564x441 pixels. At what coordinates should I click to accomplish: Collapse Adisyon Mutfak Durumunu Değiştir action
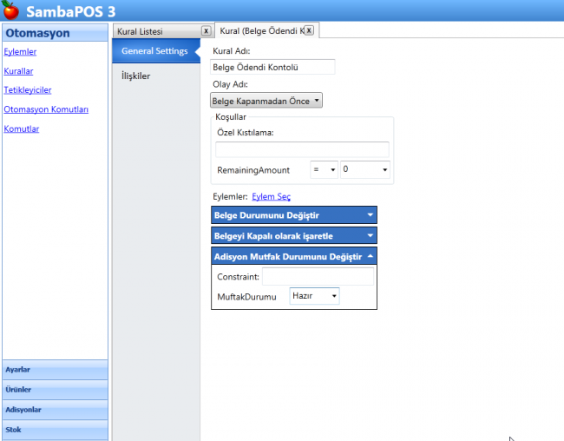[x=371, y=256]
